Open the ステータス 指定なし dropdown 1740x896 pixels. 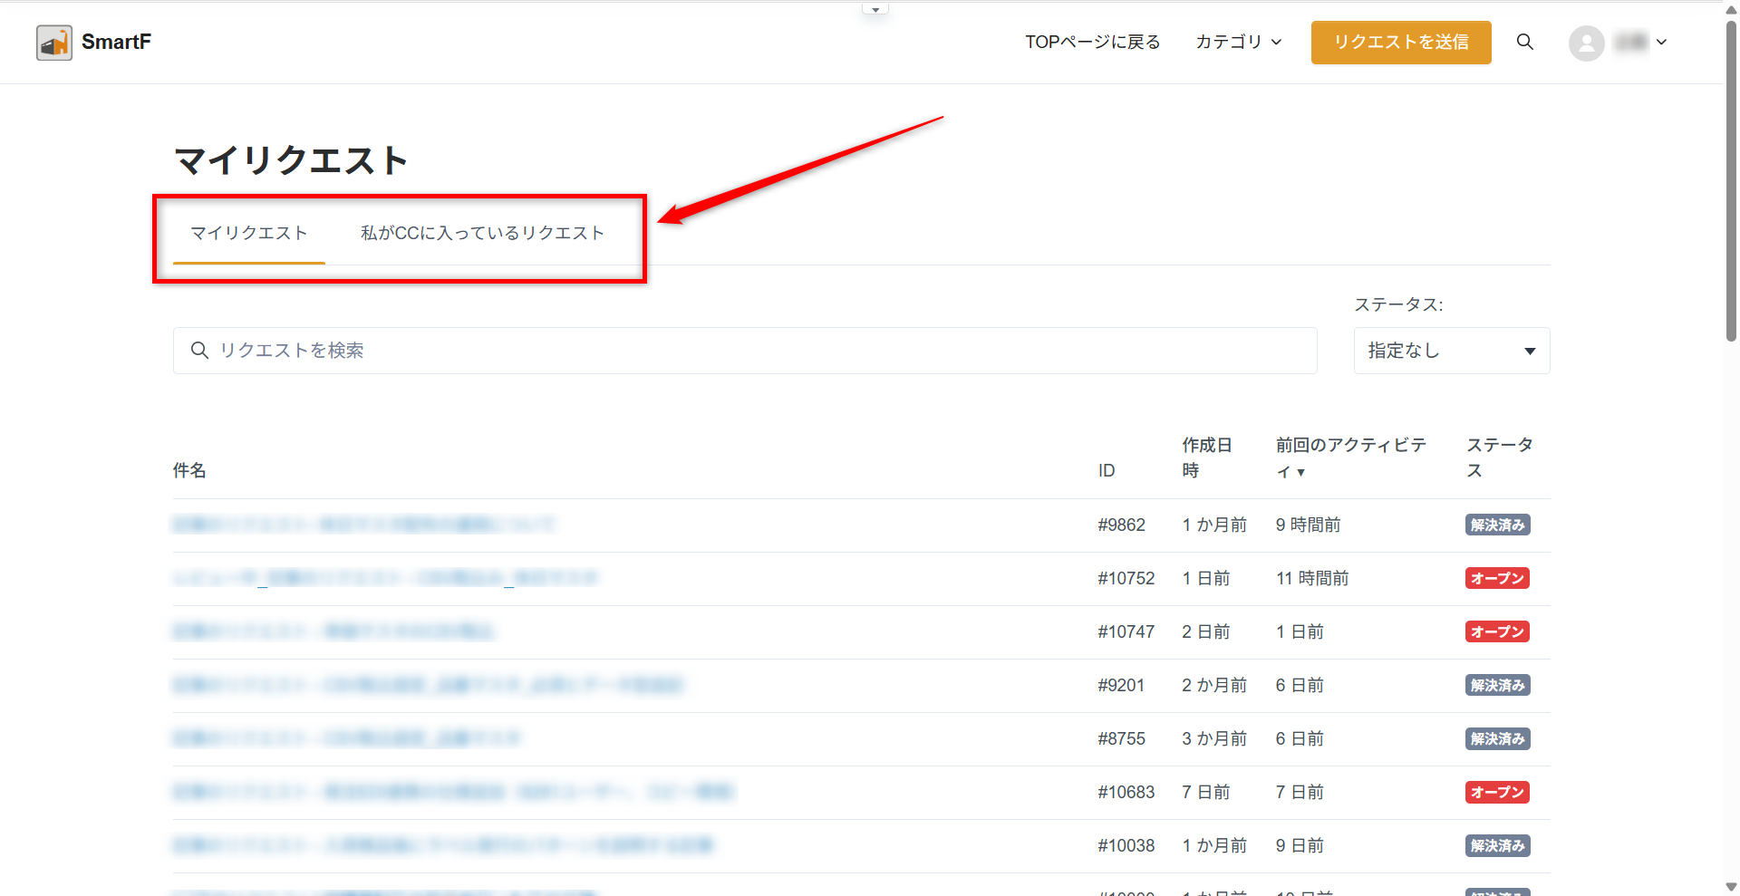[1451, 351]
